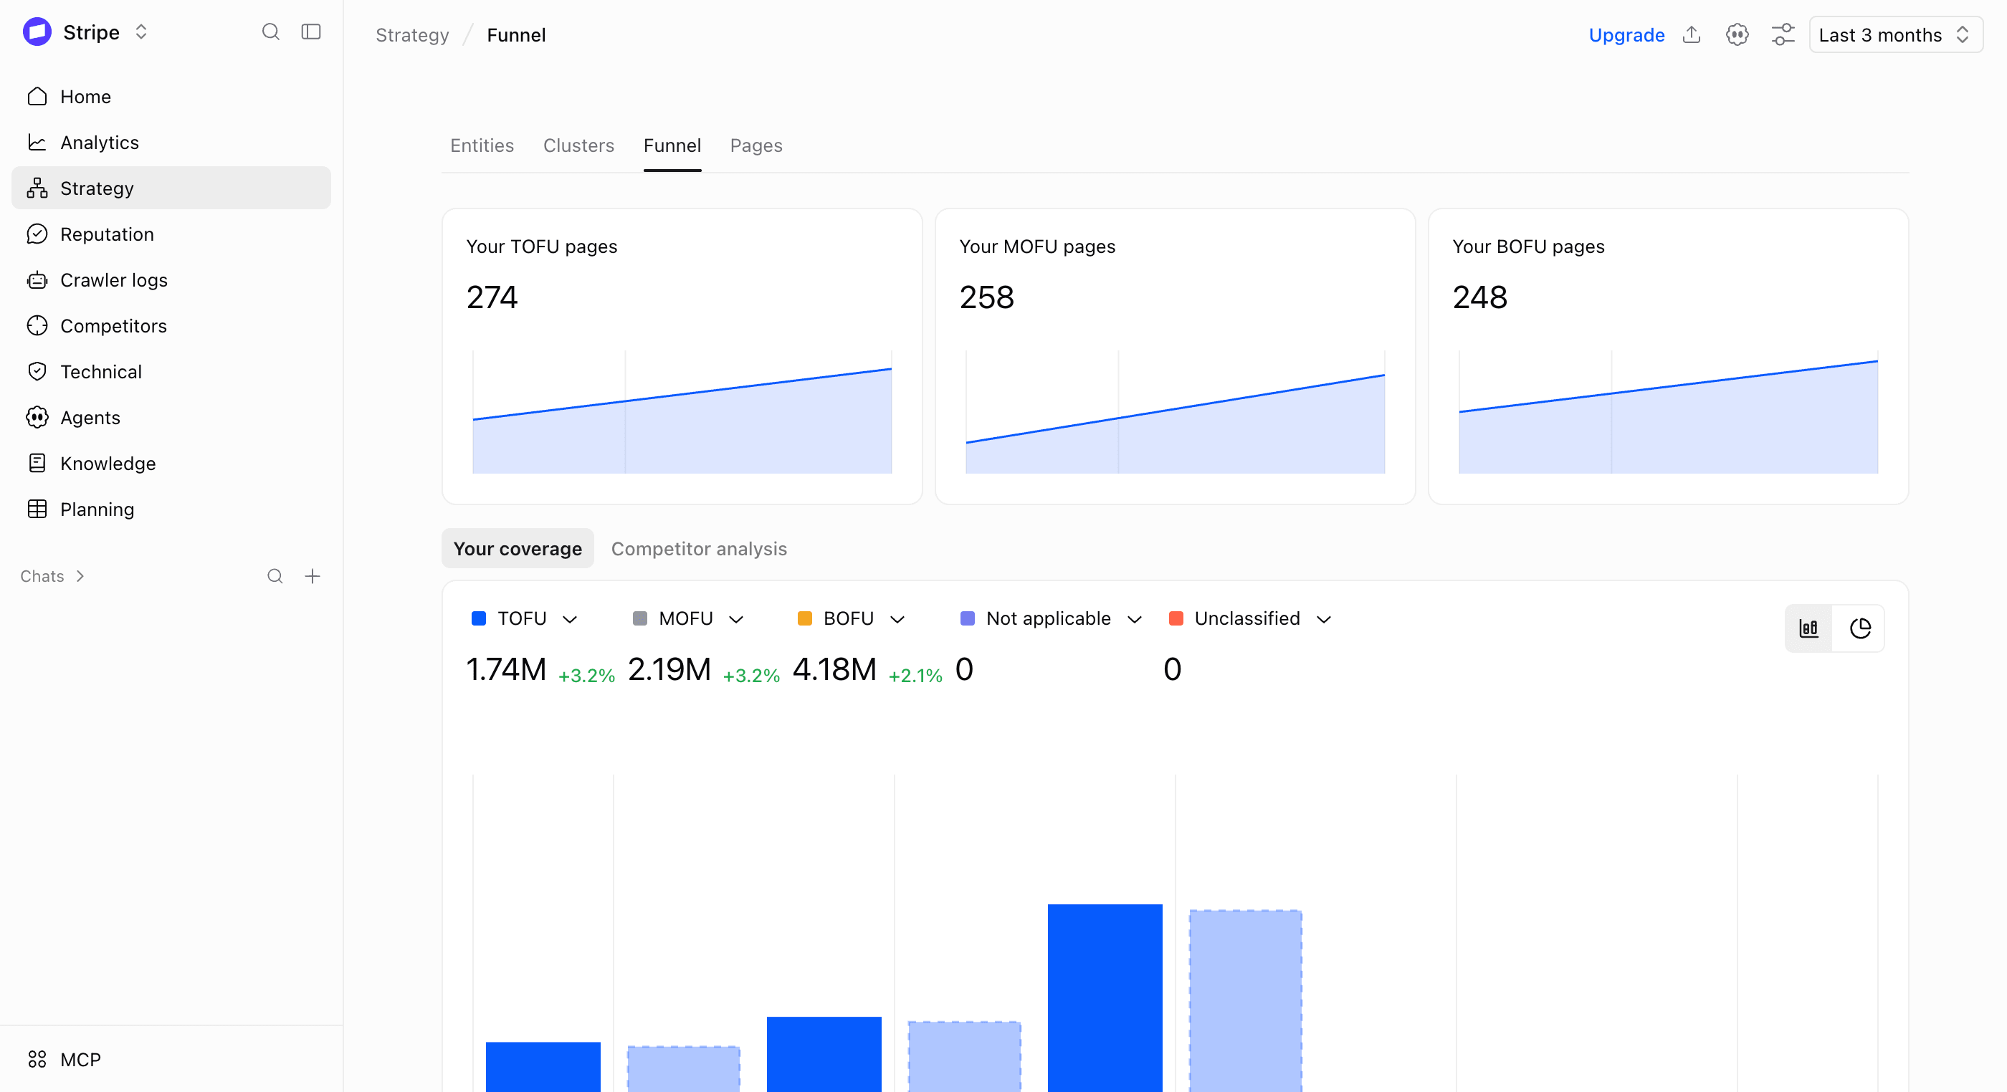
Task: Open the Agents section
Action: tap(171, 418)
